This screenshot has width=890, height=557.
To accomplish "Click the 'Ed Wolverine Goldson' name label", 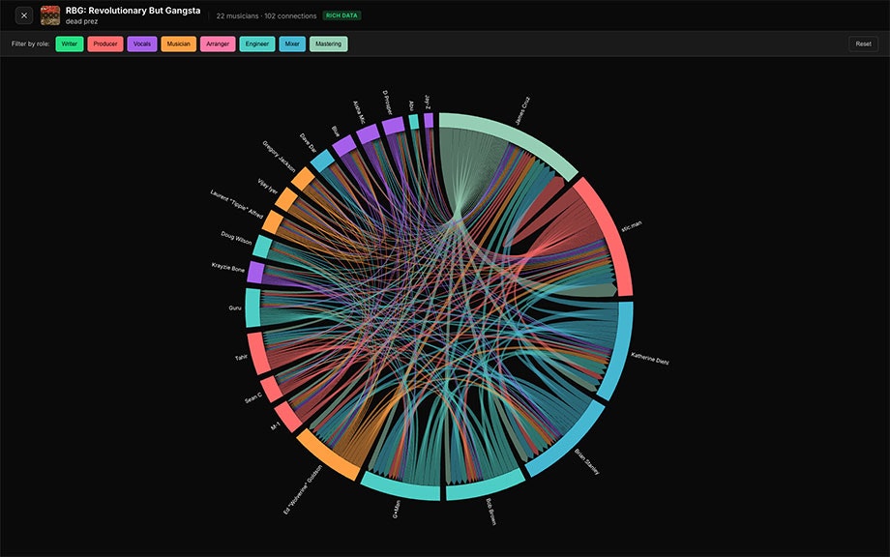I will (x=303, y=489).
